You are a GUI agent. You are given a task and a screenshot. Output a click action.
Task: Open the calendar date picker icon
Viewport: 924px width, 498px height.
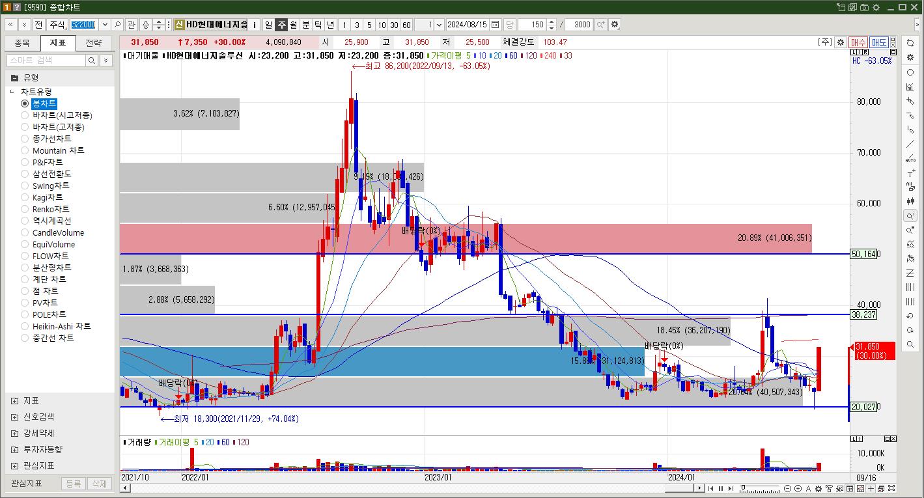tap(496, 25)
